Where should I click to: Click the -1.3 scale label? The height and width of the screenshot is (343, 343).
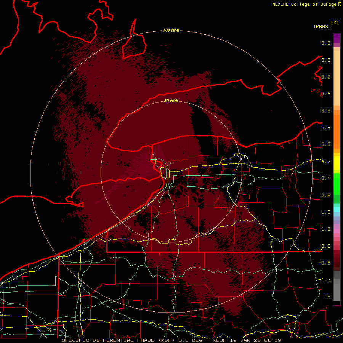[x=324, y=280]
